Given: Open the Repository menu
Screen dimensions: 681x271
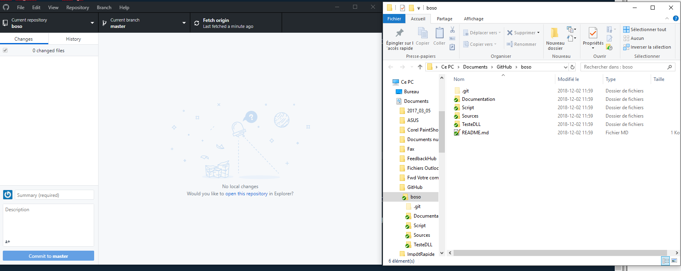Looking at the screenshot, I should (77, 8).
